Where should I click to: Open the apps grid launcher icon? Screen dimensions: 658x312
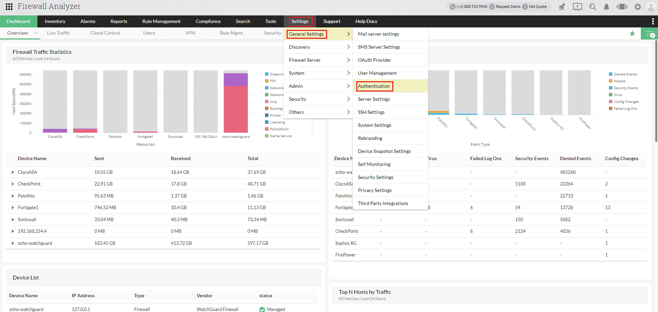[x=9, y=7]
